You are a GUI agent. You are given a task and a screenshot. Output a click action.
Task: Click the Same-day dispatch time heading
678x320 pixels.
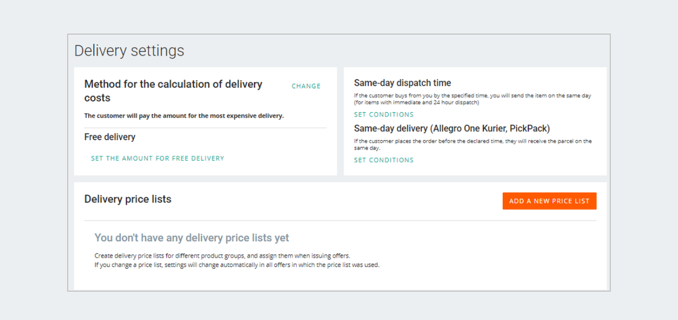pos(402,83)
